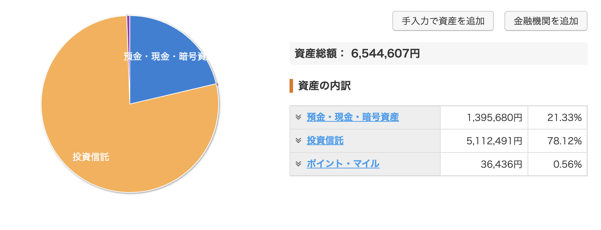Open the 預金・現金・暗号資産 link
This screenshot has width=601, height=230.
(x=353, y=117)
